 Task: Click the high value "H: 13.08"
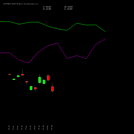[x=68, y=7]
